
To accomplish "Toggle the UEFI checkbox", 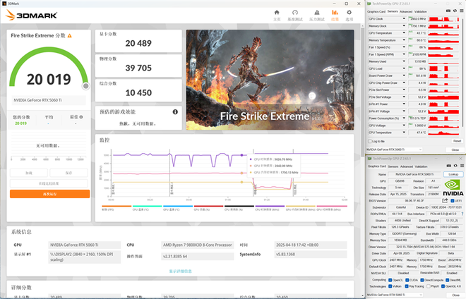I will (453, 201).
